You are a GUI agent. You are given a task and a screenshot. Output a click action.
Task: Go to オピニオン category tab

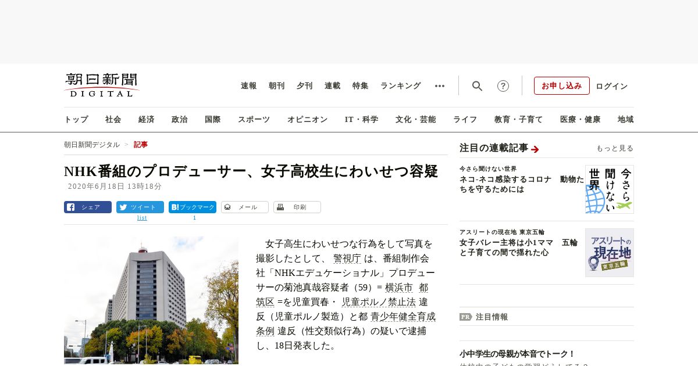pyautogui.click(x=307, y=120)
